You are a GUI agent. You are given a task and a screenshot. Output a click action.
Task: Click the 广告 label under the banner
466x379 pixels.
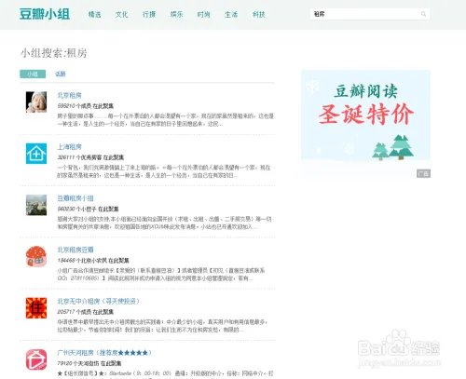(x=423, y=173)
